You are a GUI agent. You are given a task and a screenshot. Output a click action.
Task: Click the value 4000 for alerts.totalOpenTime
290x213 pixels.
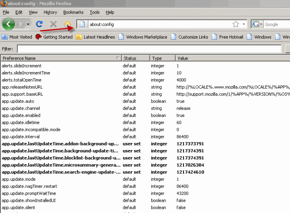pos(181,80)
